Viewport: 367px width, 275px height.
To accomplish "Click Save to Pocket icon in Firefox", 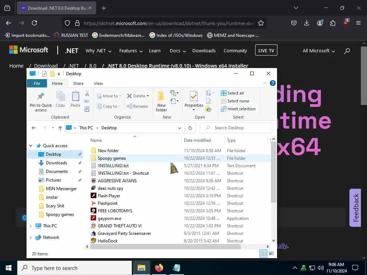I will pyautogui.click(x=294, y=23).
